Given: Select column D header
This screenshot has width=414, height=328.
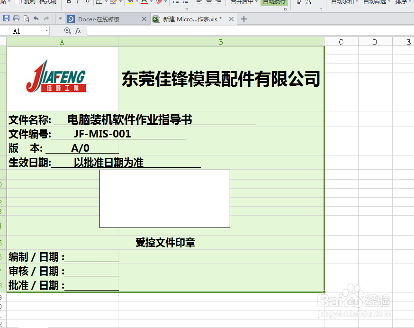Looking at the screenshot, I should coord(375,42).
